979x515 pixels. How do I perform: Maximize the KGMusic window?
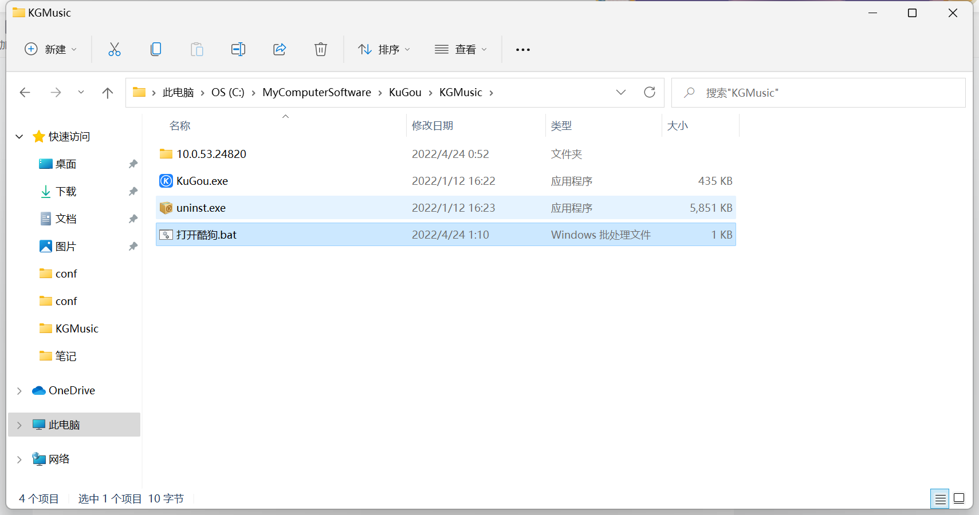[912, 13]
